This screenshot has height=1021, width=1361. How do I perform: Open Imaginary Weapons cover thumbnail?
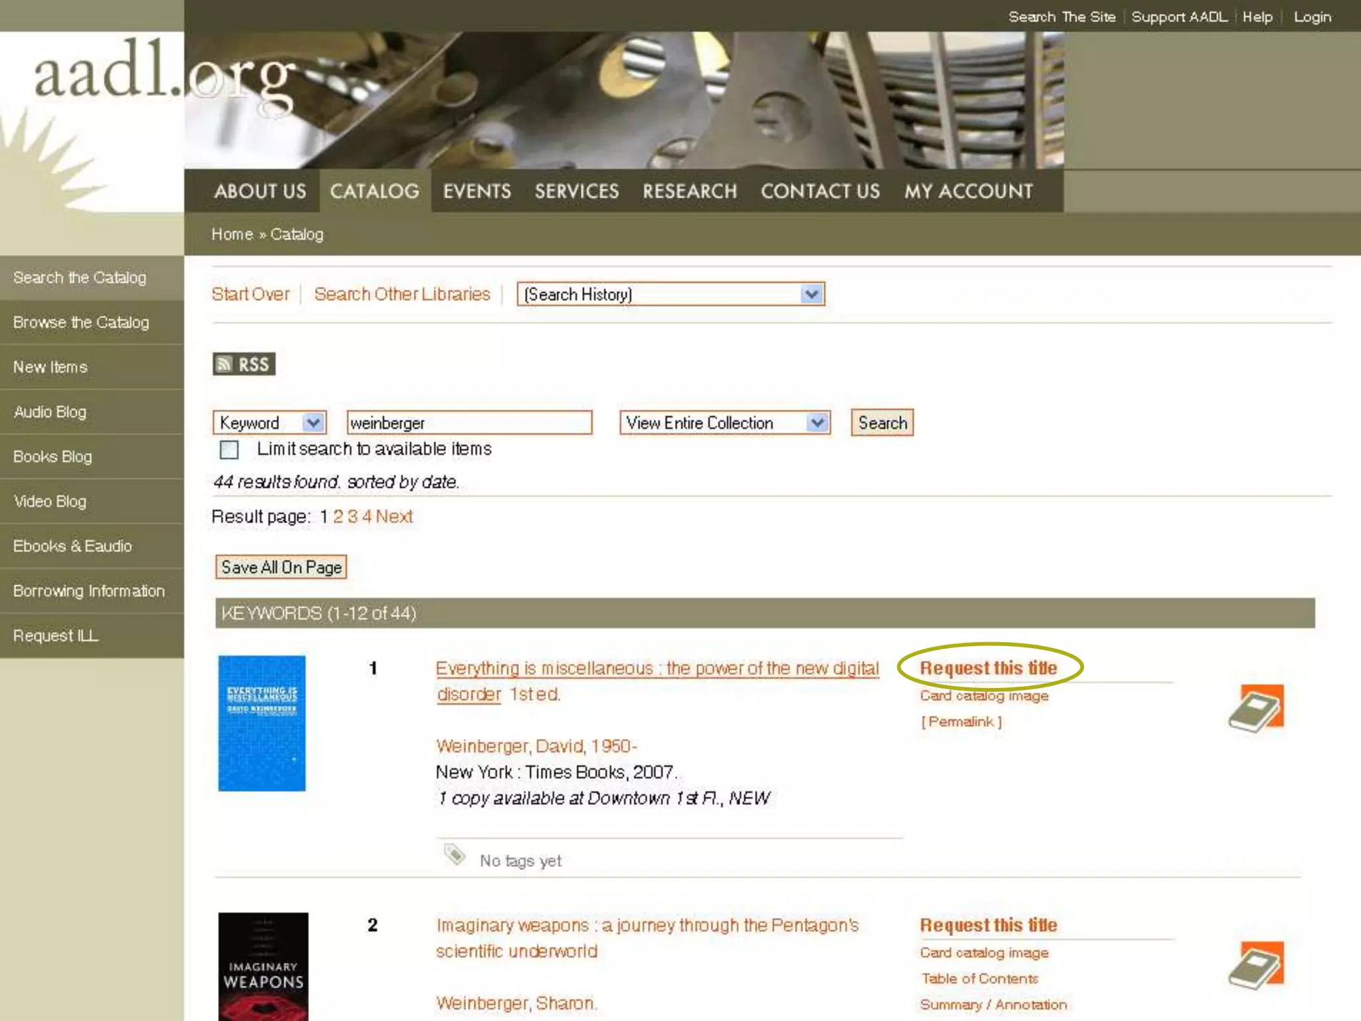263,966
